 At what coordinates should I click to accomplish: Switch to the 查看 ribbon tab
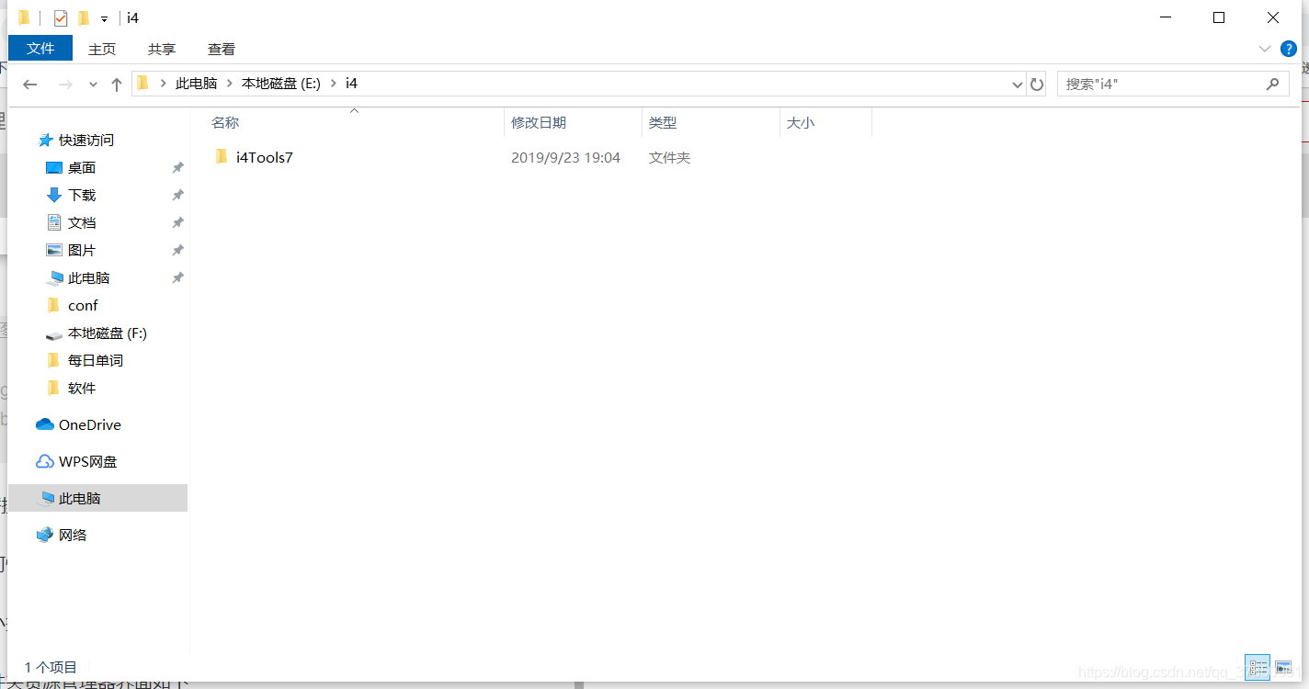tap(221, 49)
